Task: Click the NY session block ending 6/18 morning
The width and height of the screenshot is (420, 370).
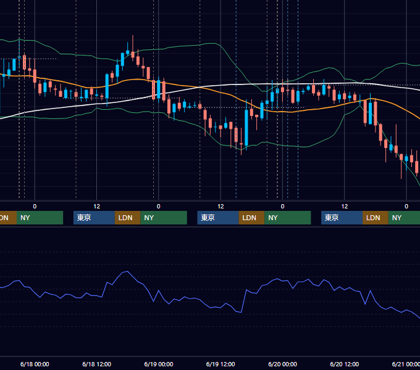Action: [x=40, y=218]
